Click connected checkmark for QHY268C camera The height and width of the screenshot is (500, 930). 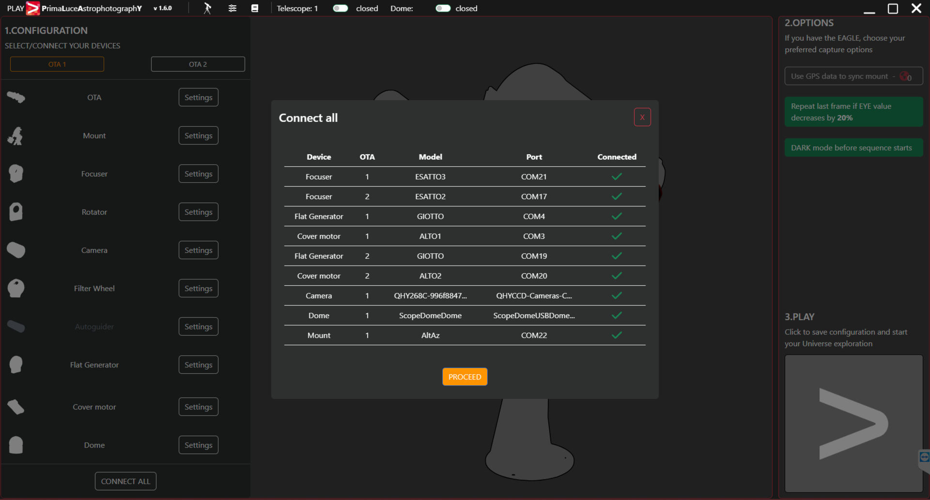click(617, 295)
